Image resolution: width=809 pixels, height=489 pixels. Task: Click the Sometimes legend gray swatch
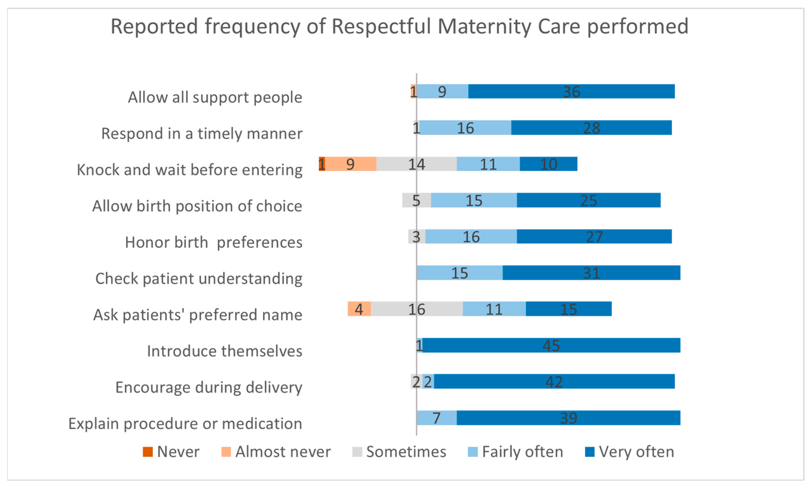pyautogui.click(x=357, y=452)
